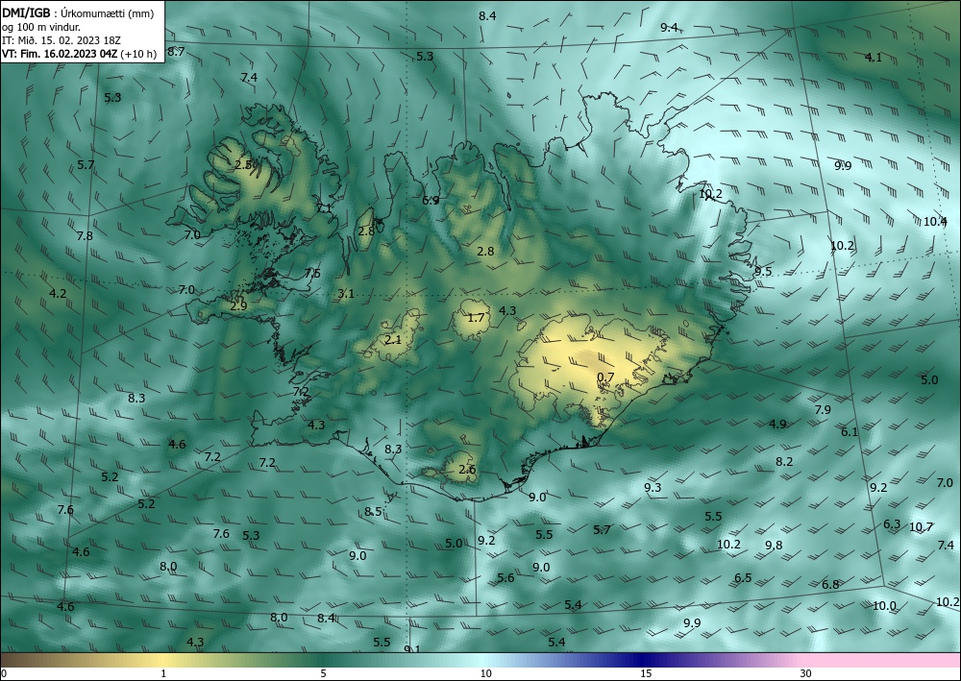Image resolution: width=961 pixels, height=681 pixels.
Task: Click the 4.2 value on the map
Action: coord(58,293)
